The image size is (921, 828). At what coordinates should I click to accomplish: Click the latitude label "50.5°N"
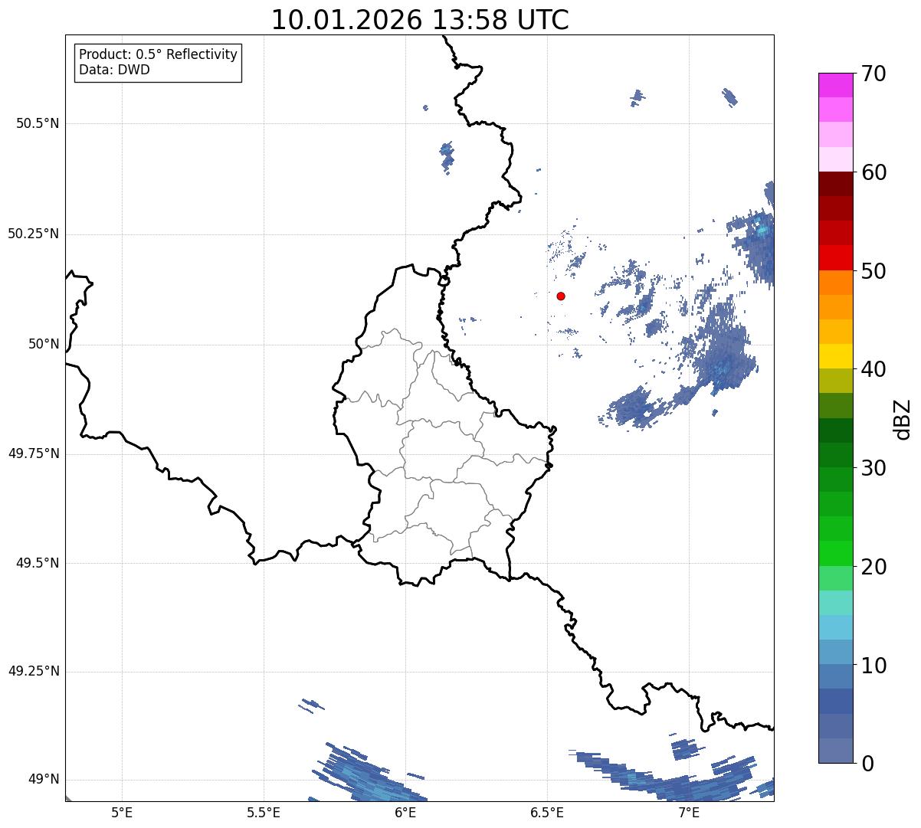click(x=38, y=123)
